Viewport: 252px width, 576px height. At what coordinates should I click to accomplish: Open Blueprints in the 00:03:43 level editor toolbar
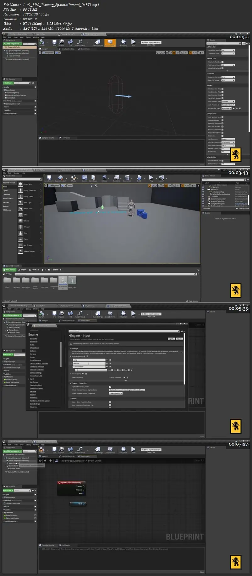[116, 179]
